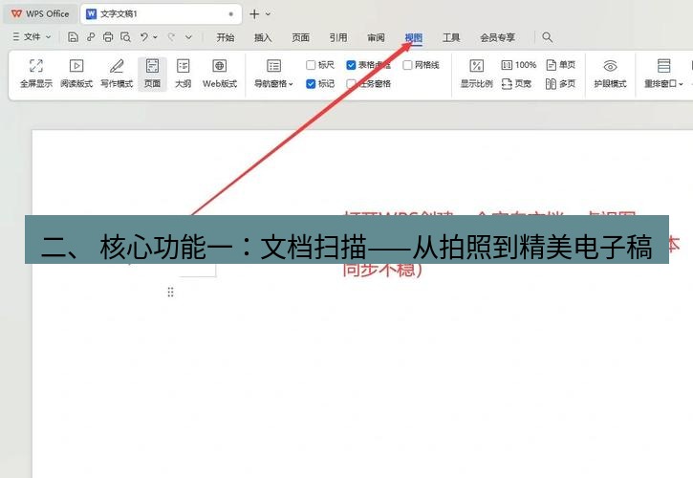The width and height of the screenshot is (693, 478).
Task: Switch to 大纲 outline view
Action: click(x=183, y=74)
